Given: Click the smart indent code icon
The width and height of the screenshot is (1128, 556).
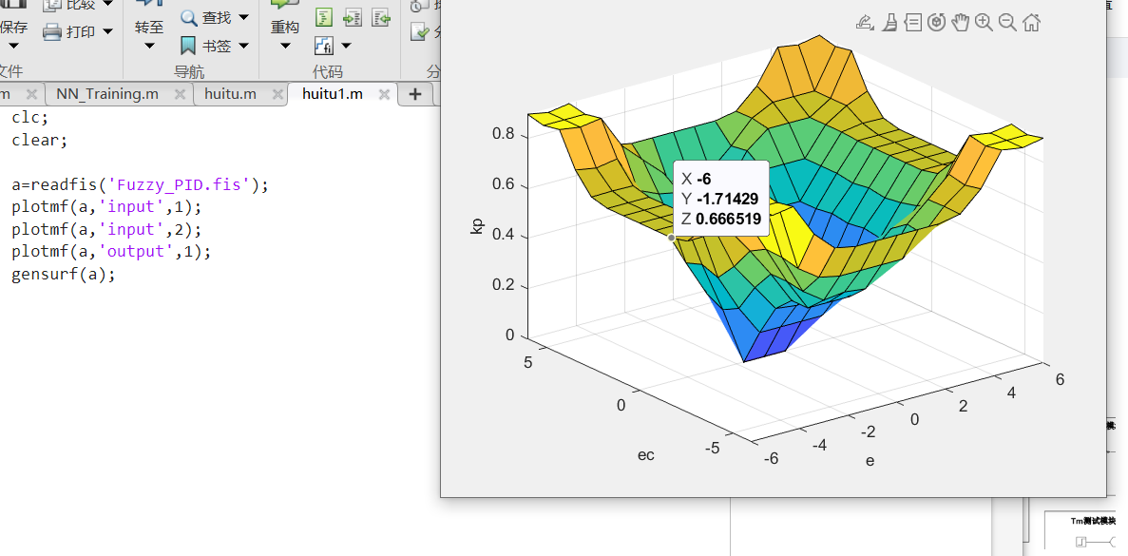Looking at the screenshot, I should point(324,17).
